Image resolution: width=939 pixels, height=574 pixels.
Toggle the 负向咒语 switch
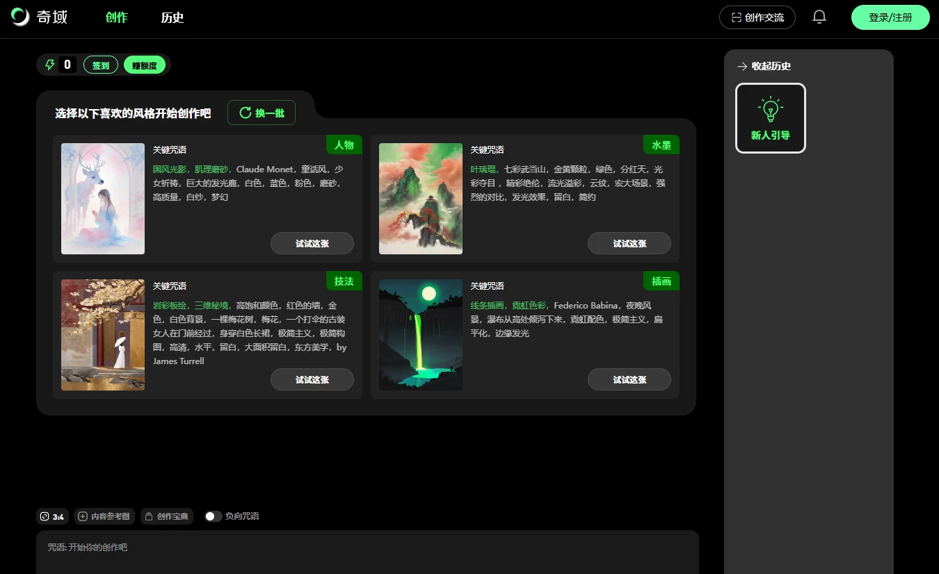coord(213,516)
